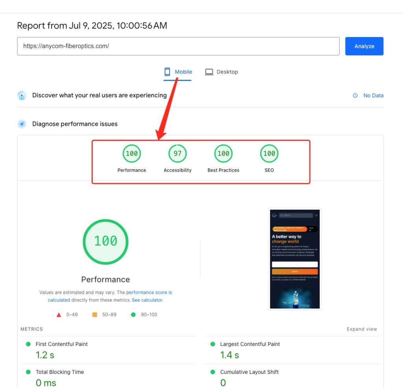Screen dimensions: 403x388
Task: Click the orange 50-89 legend marker
Action: (94, 314)
